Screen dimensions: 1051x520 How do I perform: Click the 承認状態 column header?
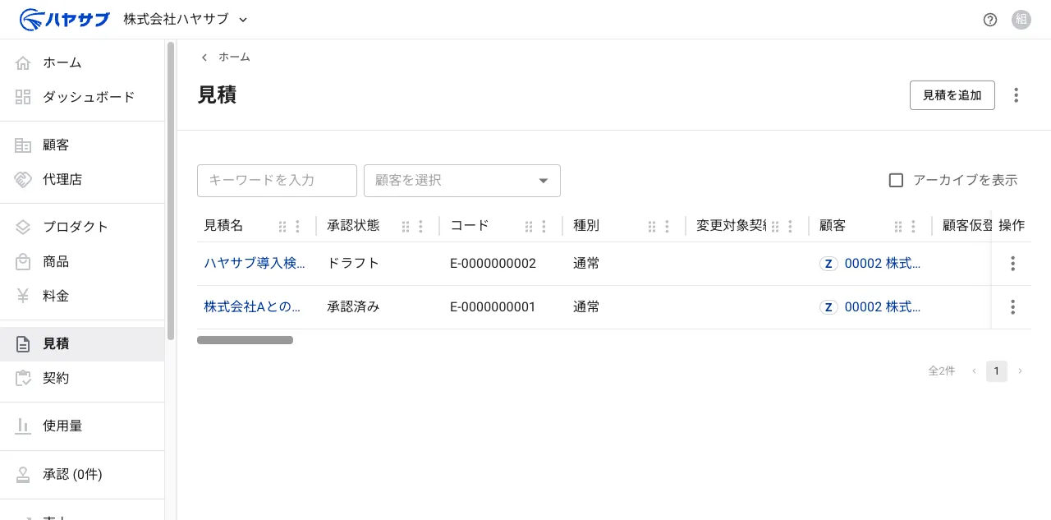pyautogui.click(x=353, y=226)
